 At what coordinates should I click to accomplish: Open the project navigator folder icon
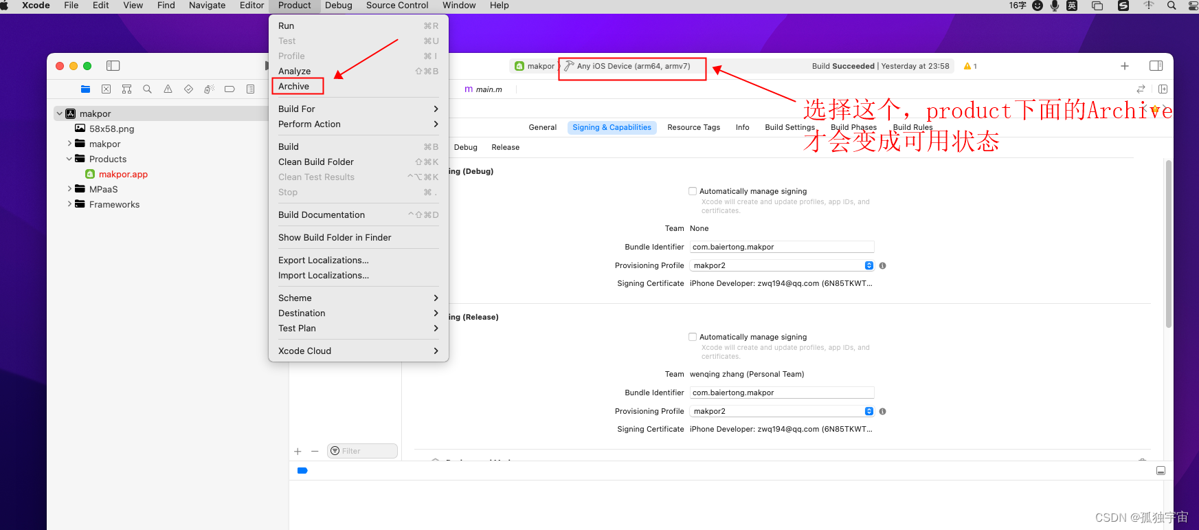coord(85,89)
